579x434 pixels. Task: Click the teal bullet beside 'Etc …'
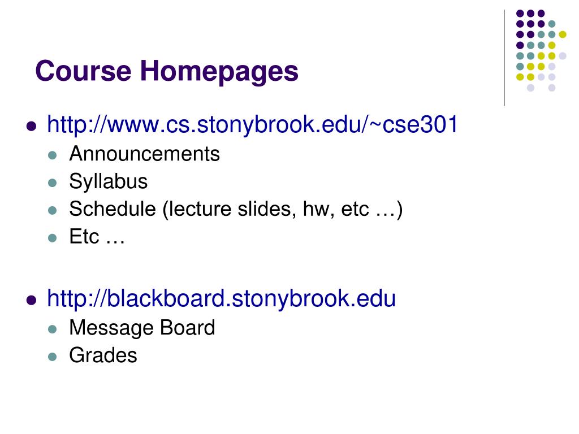[x=53, y=238]
